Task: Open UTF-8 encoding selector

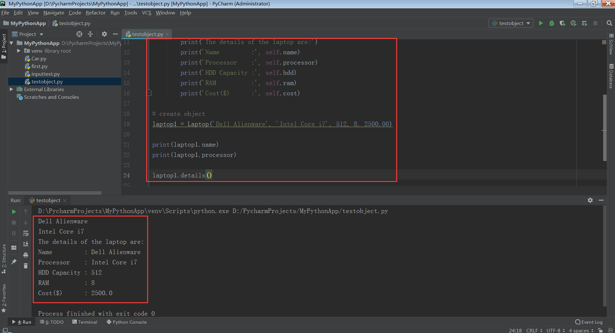Action: coord(556,330)
